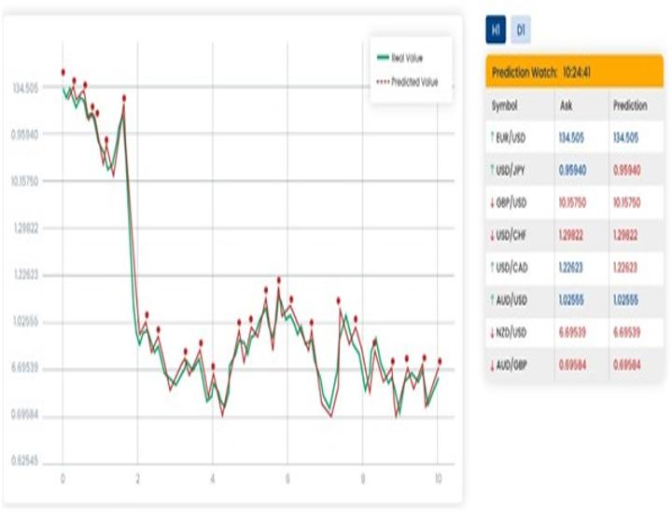The height and width of the screenshot is (513, 672).
Task: Click the highest red predicted point on chart
Action: click(x=63, y=72)
